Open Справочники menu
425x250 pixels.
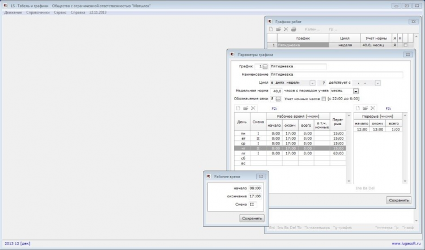click(38, 12)
